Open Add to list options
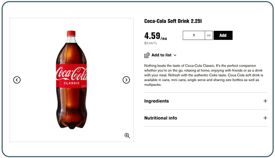Image resolution: width=275 pixels, height=158 pixels. click(x=161, y=55)
